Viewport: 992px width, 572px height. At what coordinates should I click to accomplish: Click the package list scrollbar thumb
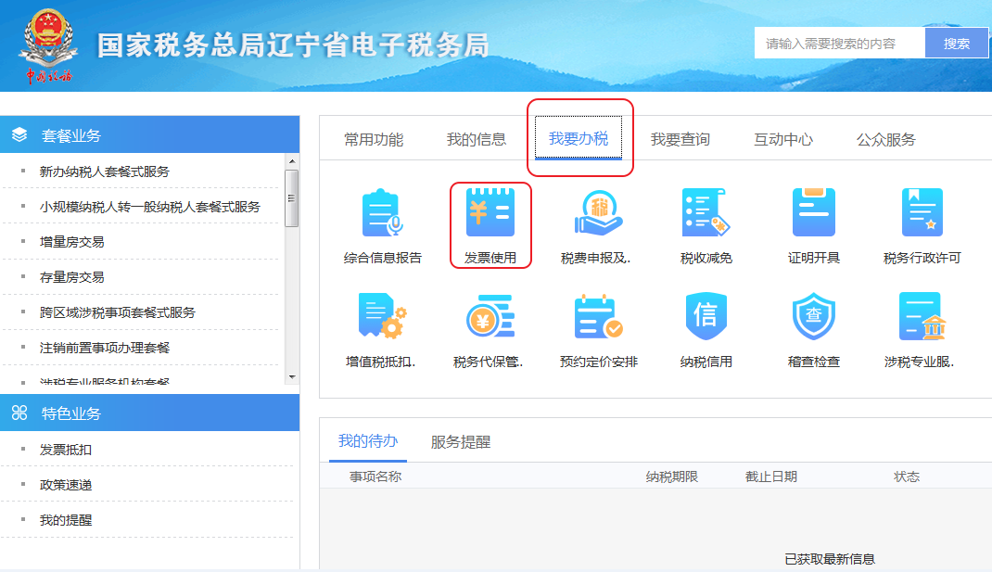coord(292,198)
